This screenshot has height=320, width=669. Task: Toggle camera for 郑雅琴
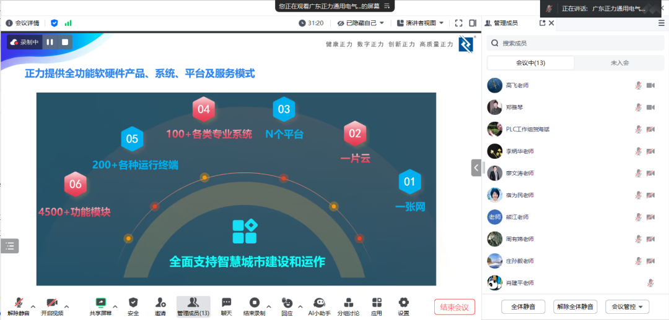click(x=650, y=107)
